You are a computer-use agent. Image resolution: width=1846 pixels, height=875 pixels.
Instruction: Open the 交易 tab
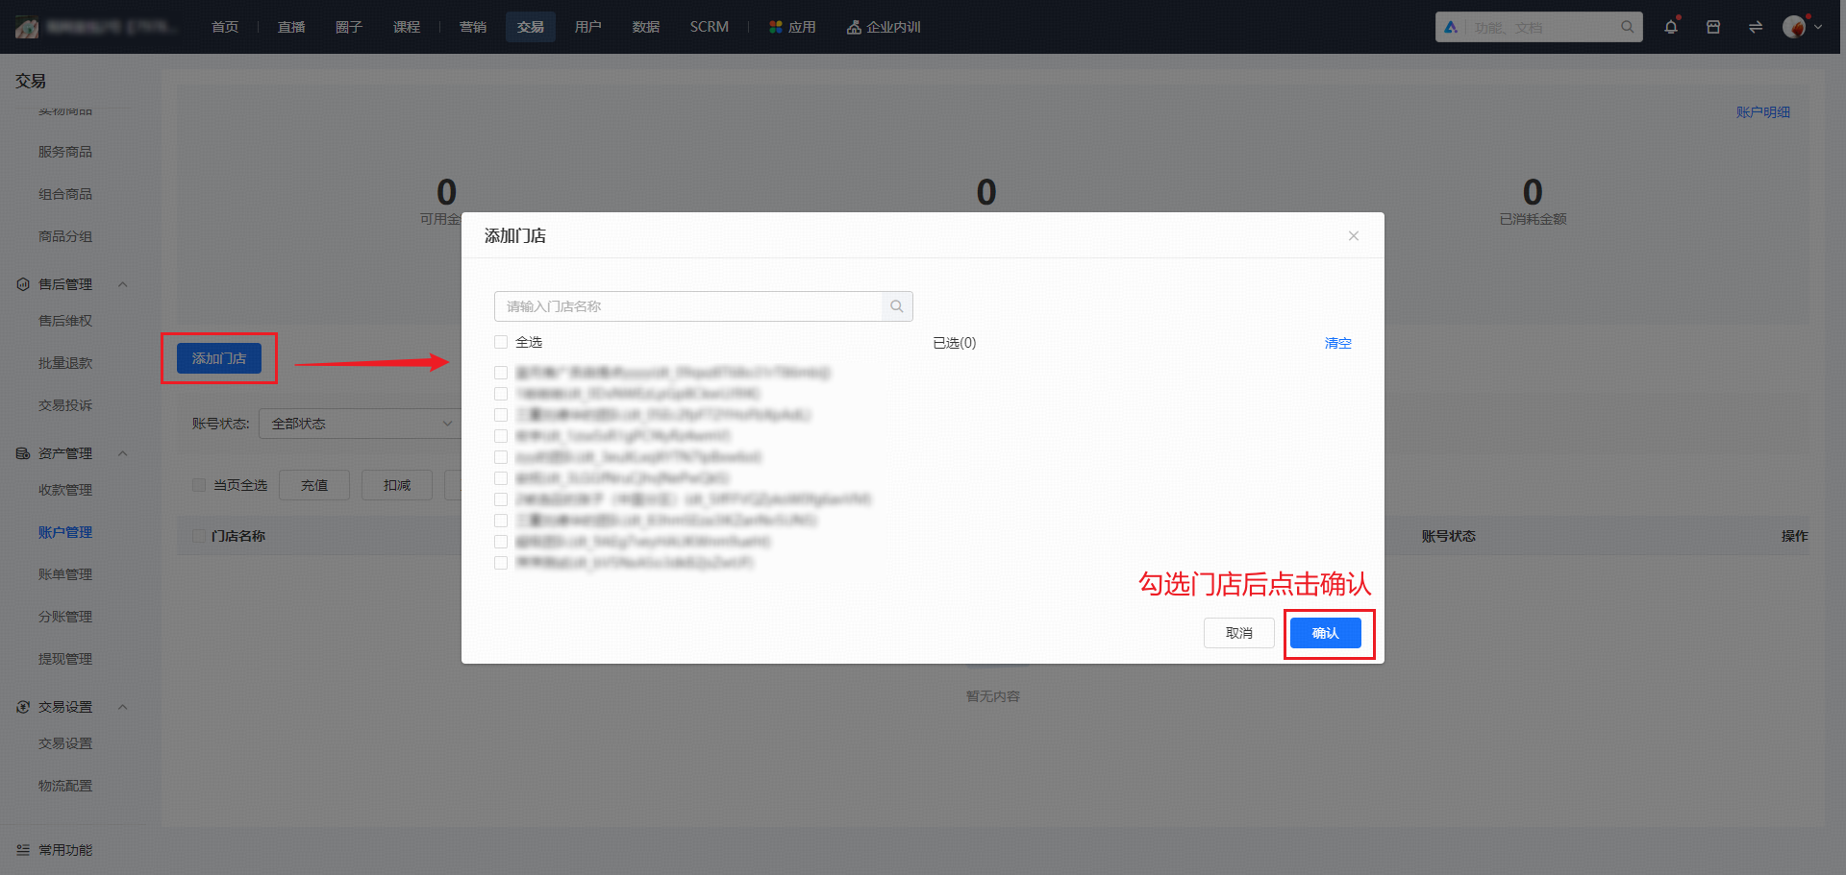(x=531, y=27)
